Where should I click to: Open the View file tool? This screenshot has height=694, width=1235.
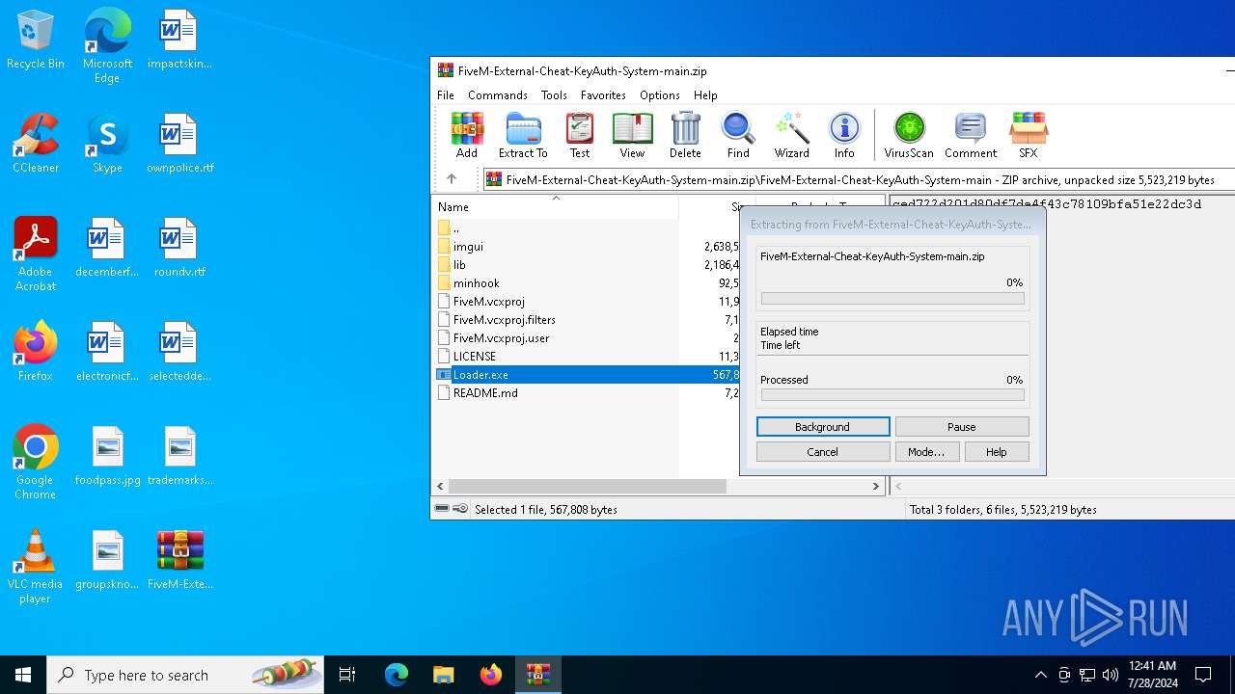click(632, 135)
